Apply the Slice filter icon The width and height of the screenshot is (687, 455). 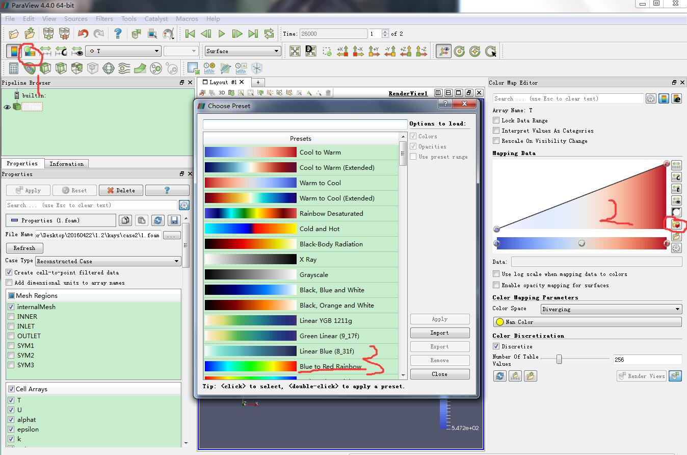pos(61,68)
